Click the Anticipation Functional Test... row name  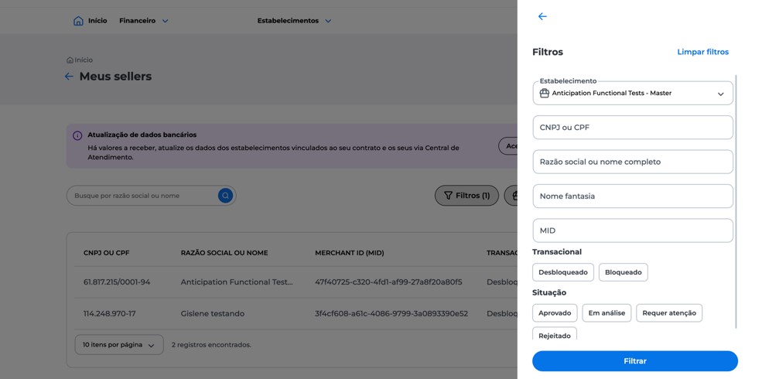(x=237, y=282)
